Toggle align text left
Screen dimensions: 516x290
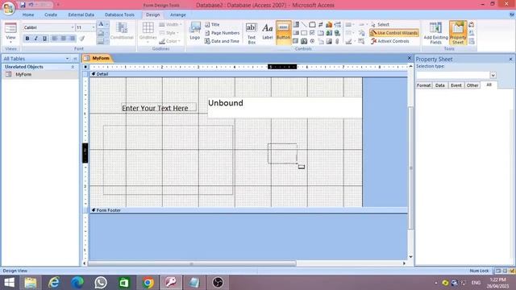point(55,39)
